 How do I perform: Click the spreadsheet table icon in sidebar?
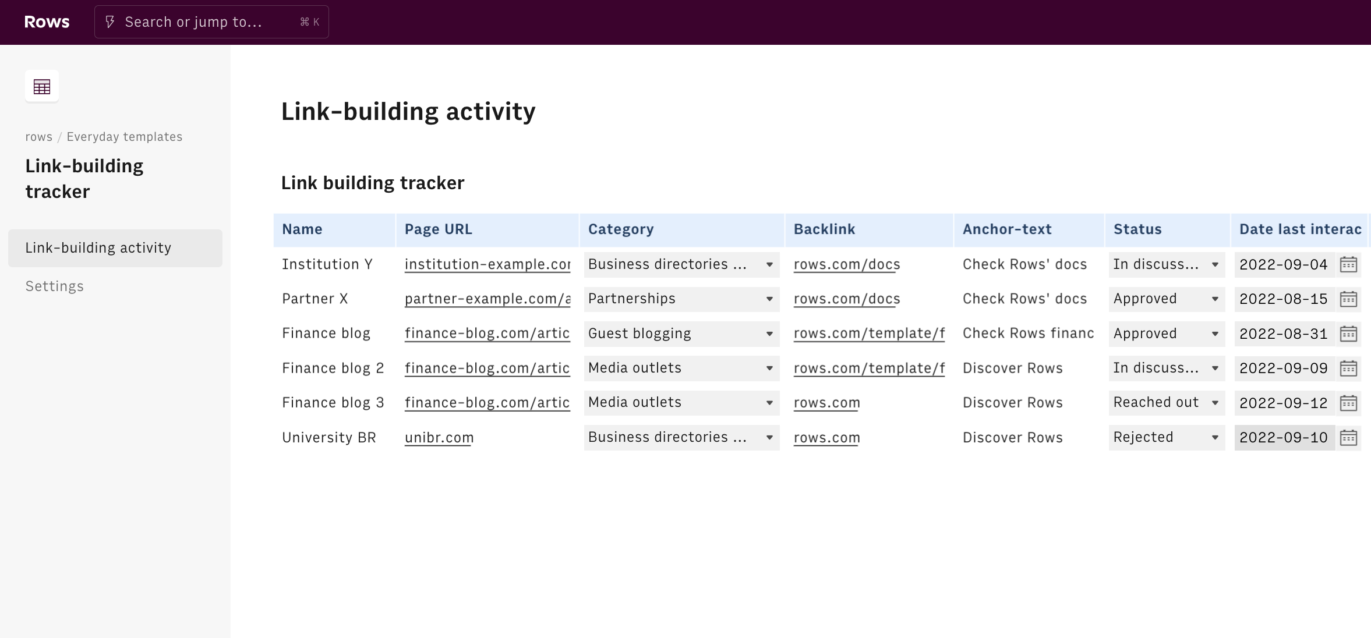tap(42, 87)
